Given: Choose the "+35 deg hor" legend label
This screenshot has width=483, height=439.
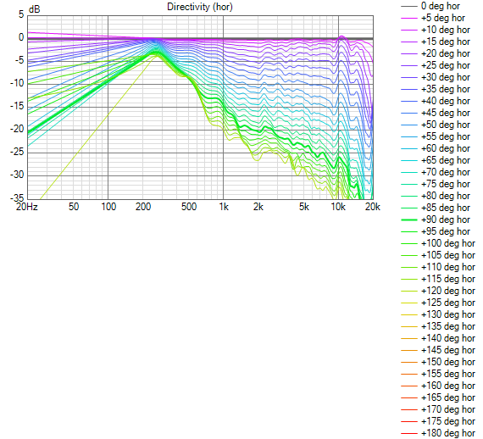Looking at the screenshot, I should point(446,89).
